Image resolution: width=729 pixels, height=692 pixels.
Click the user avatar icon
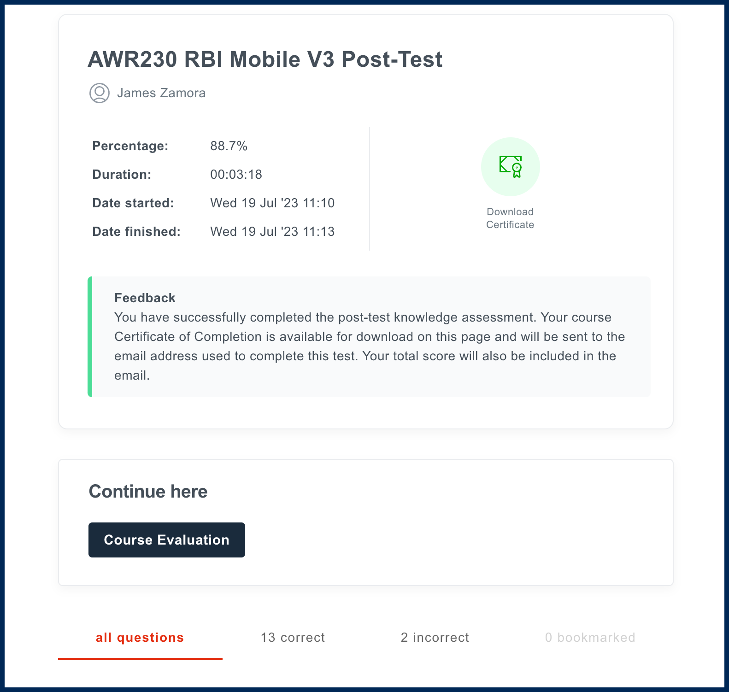99,93
